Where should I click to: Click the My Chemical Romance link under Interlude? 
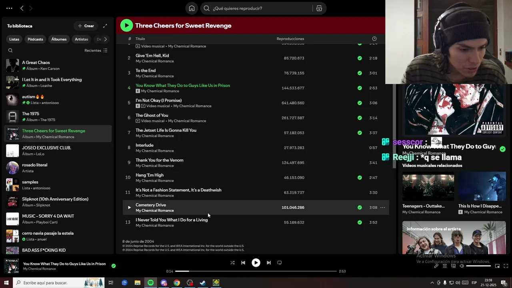click(154, 151)
